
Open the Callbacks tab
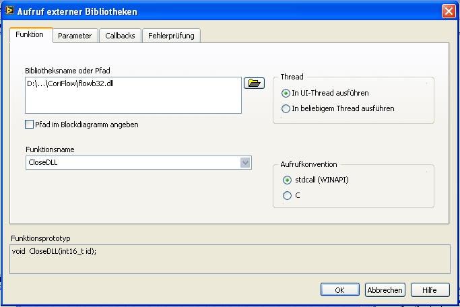coord(120,36)
